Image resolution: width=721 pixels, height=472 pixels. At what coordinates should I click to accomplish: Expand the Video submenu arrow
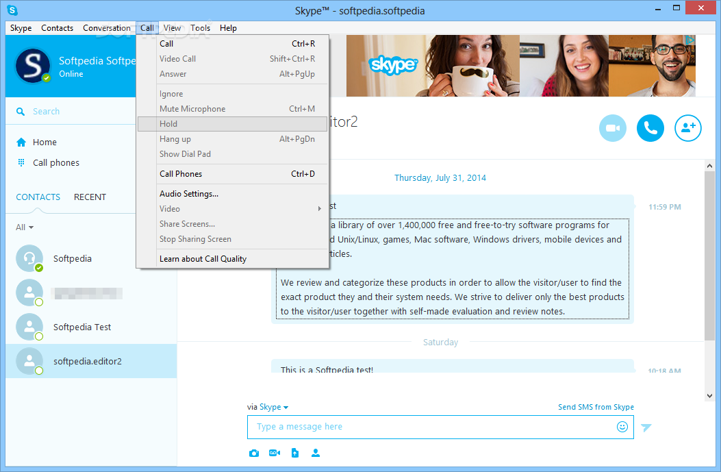click(x=319, y=209)
